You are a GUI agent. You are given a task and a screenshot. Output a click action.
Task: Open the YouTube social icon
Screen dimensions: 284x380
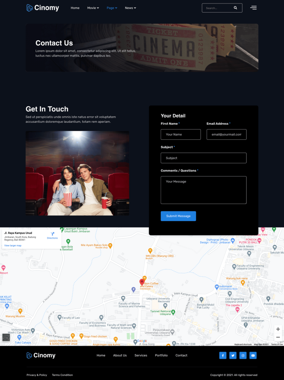pyautogui.click(x=253, y=355)
